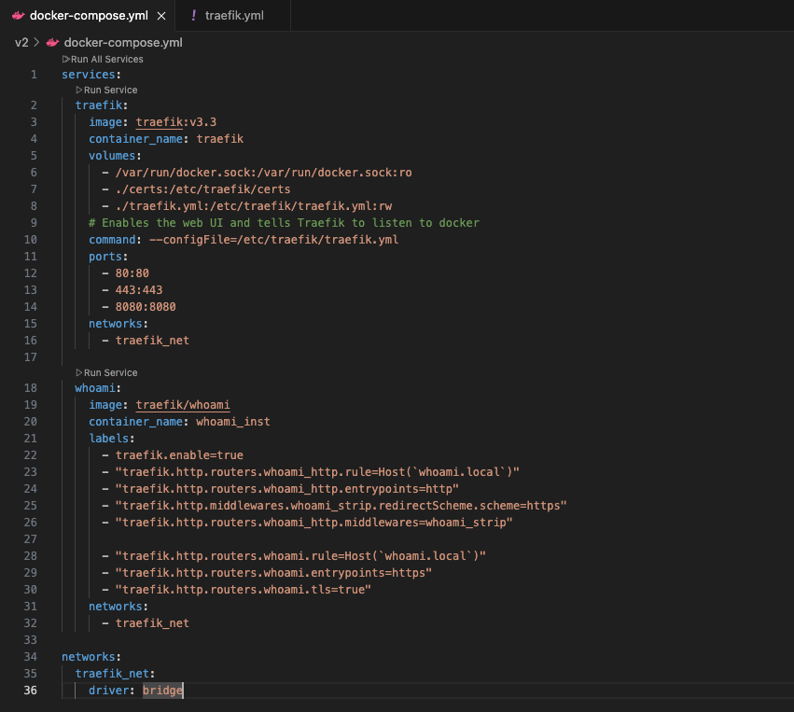Click the whoami_http.rule Host label

click(317, 472)
